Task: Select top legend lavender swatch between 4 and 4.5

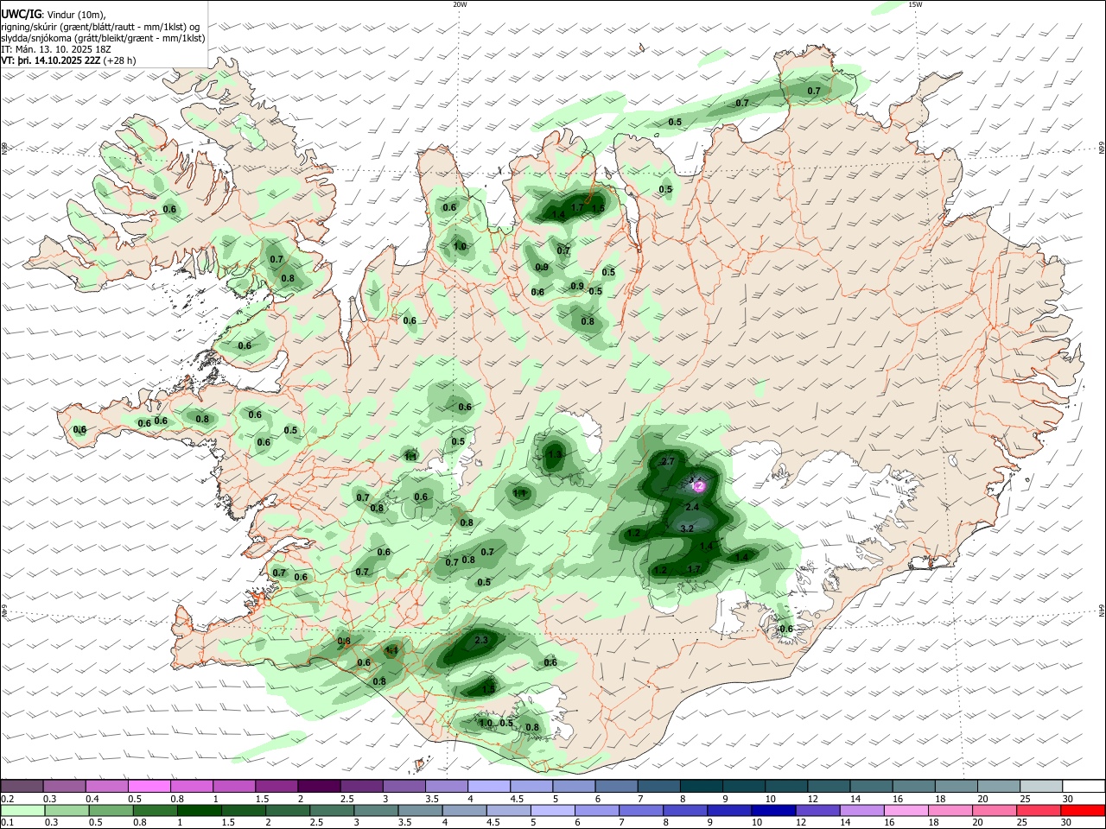Action: click(x=490, y=786)
